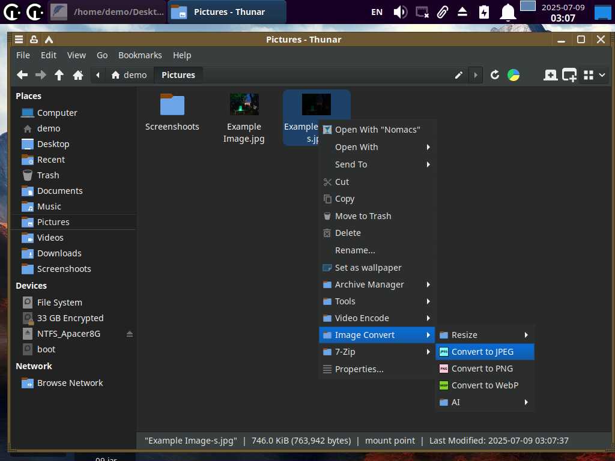Viewport: 615px width, 461px height.
Task: Click the pencil icon to edit path
Action: click(459, 75)
